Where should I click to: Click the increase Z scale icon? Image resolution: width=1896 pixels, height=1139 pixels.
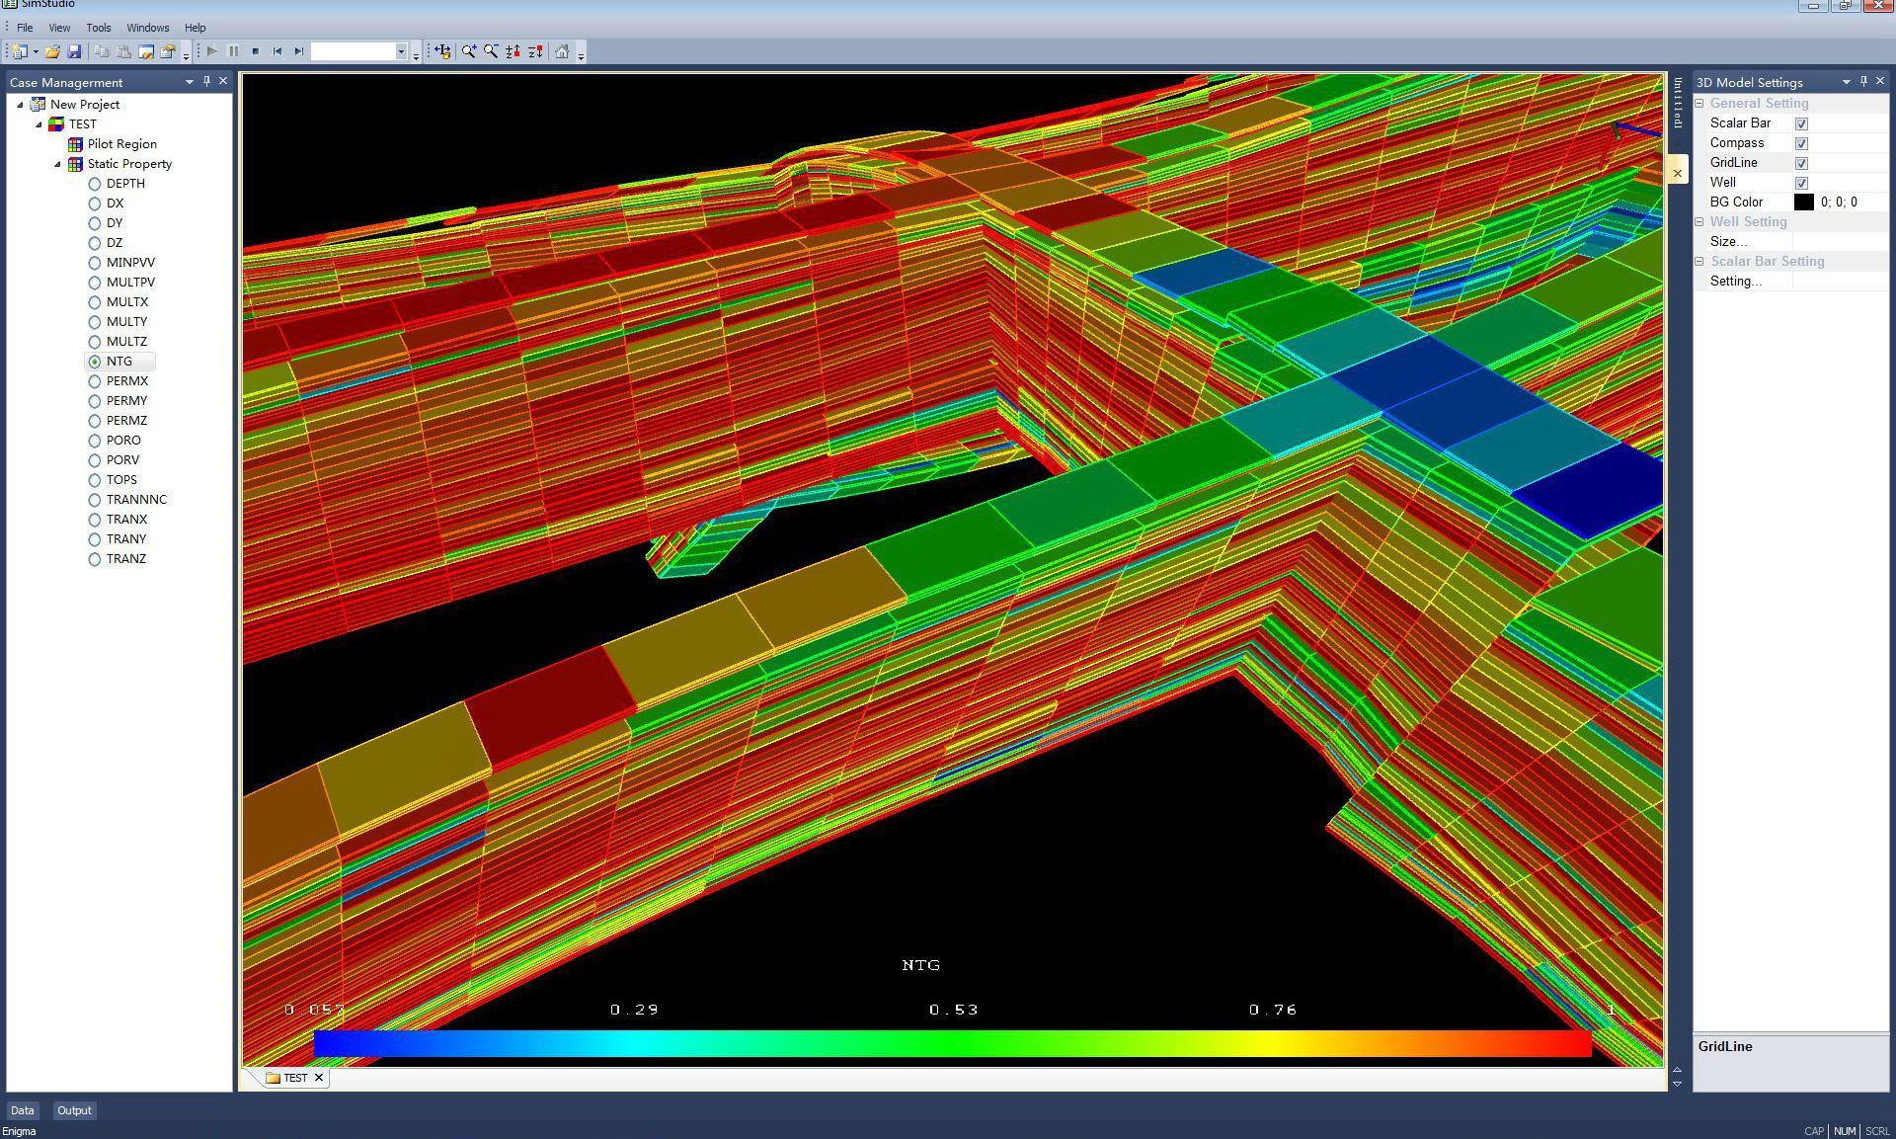tap(513, 51)
